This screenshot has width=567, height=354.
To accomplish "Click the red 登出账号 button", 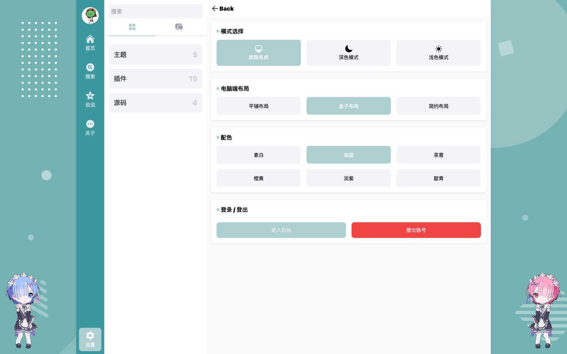I will tap(416, 230).
